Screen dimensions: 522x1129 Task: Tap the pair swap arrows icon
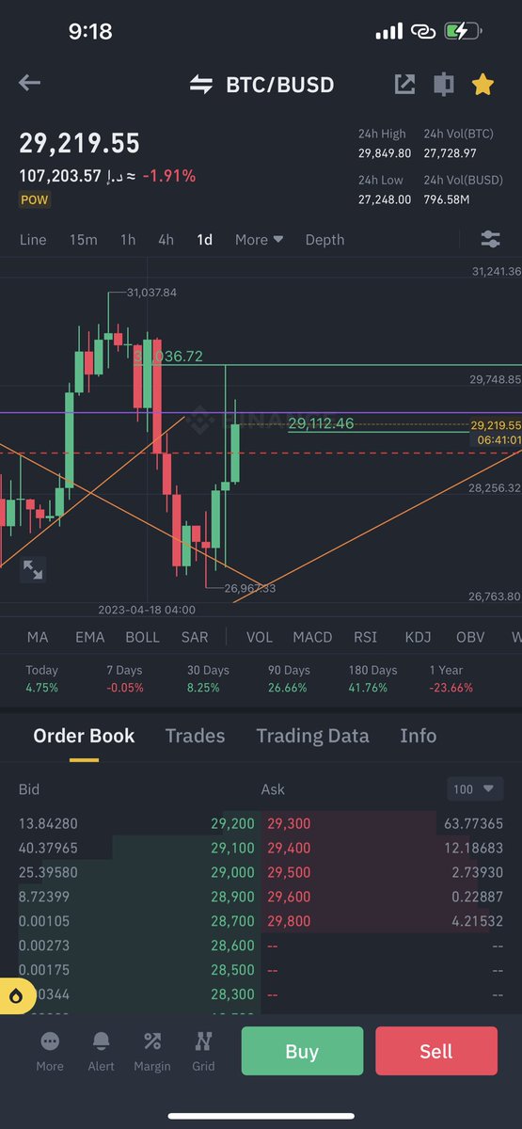pos(201,85)
